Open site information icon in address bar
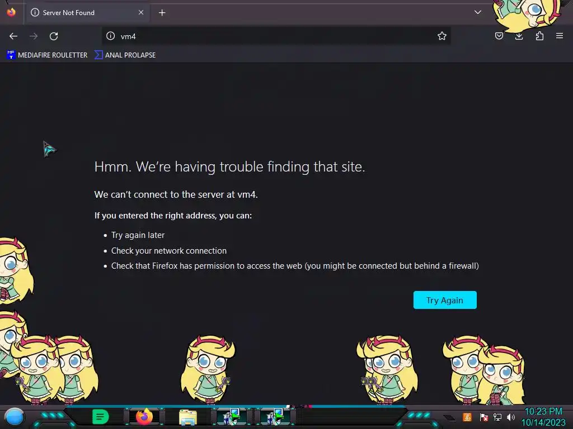573x429 pixels. (x=111, y=36)
